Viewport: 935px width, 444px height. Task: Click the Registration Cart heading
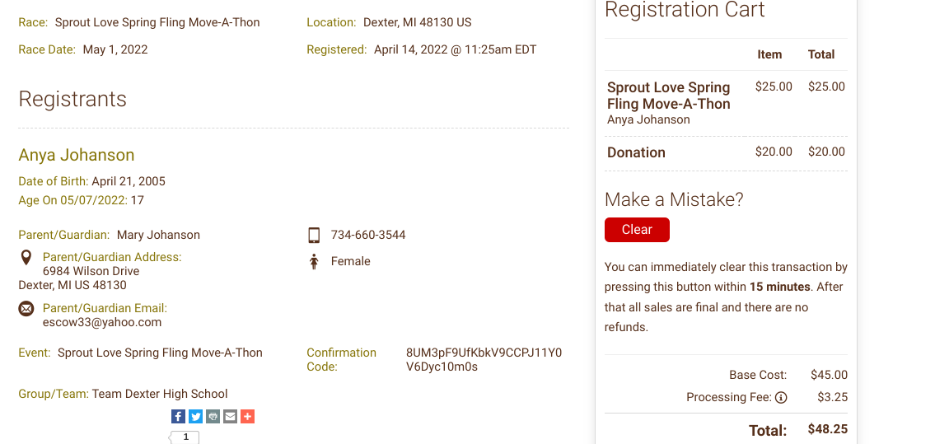coord(685,10)
